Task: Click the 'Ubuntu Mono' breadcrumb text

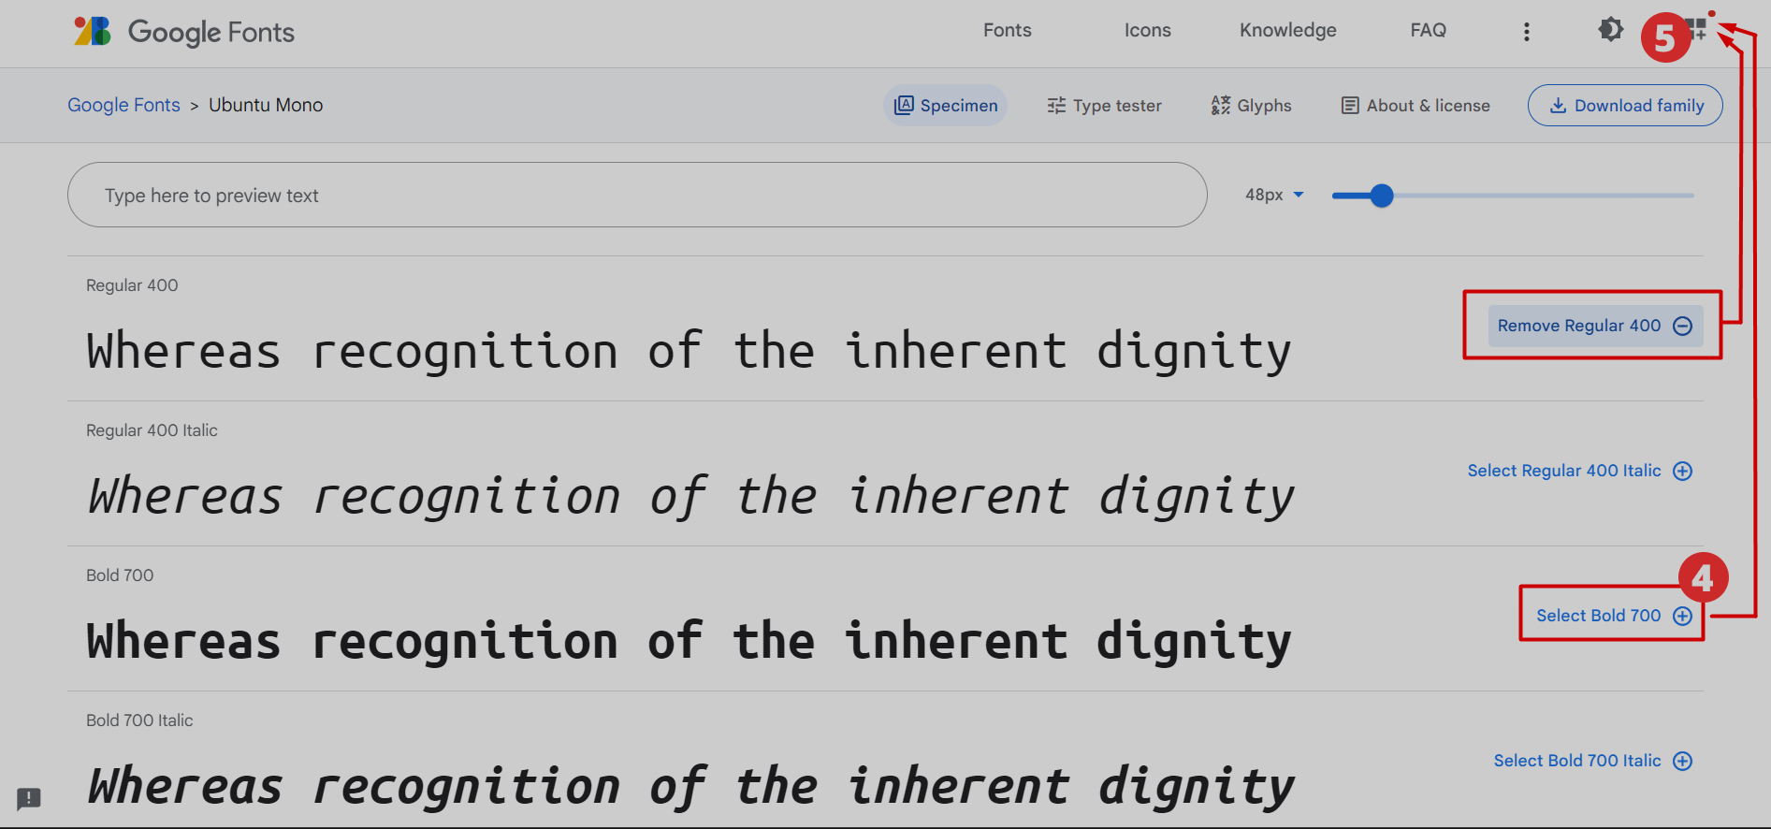Action: pos(266,105)
